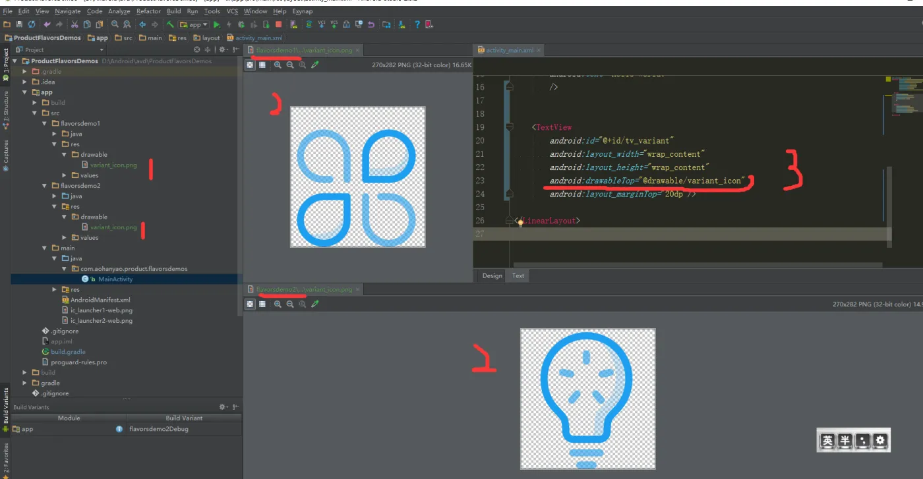Navigate Back with the blue arrow icon
This screenshot has width=923, height=479.
[x=142, y=24]
